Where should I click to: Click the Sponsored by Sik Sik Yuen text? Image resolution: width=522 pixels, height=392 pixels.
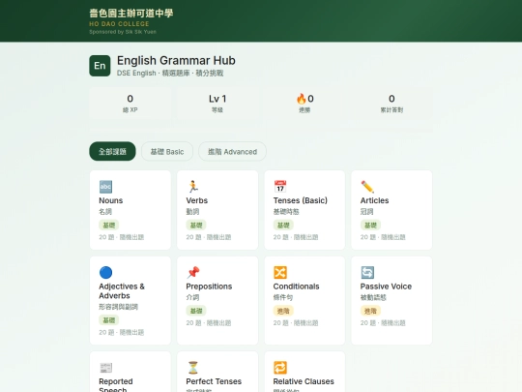click(x=123, y=32)
